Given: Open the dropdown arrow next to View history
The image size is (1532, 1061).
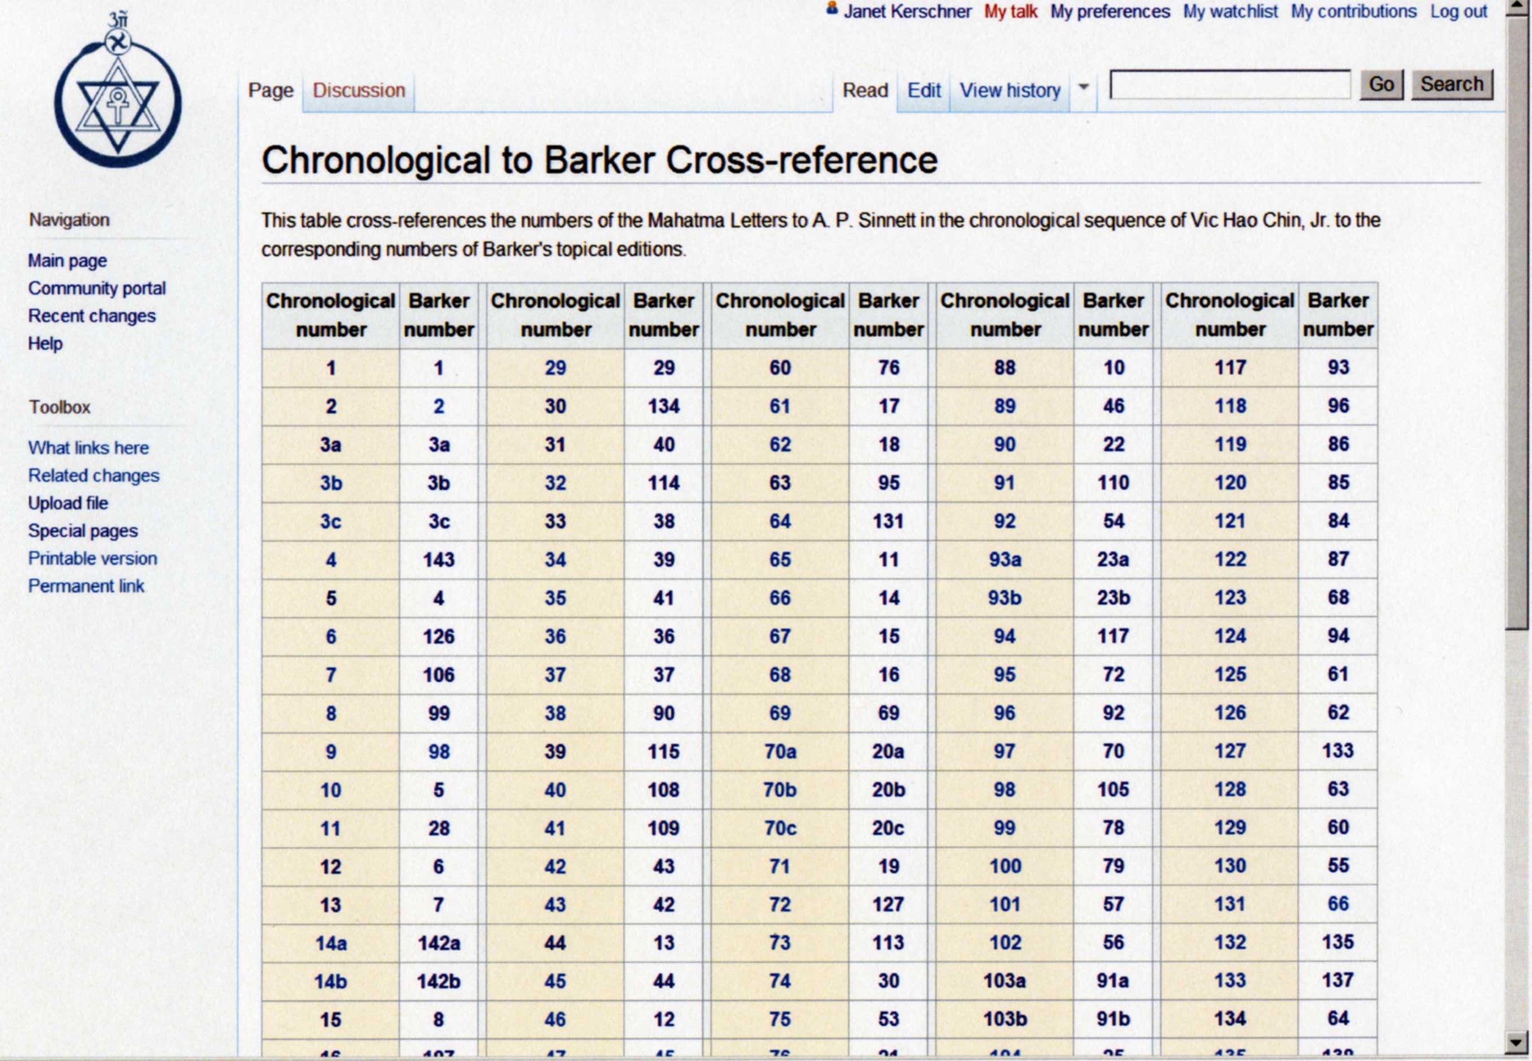Looking at the screenshot, I should tap(1083, 87).
